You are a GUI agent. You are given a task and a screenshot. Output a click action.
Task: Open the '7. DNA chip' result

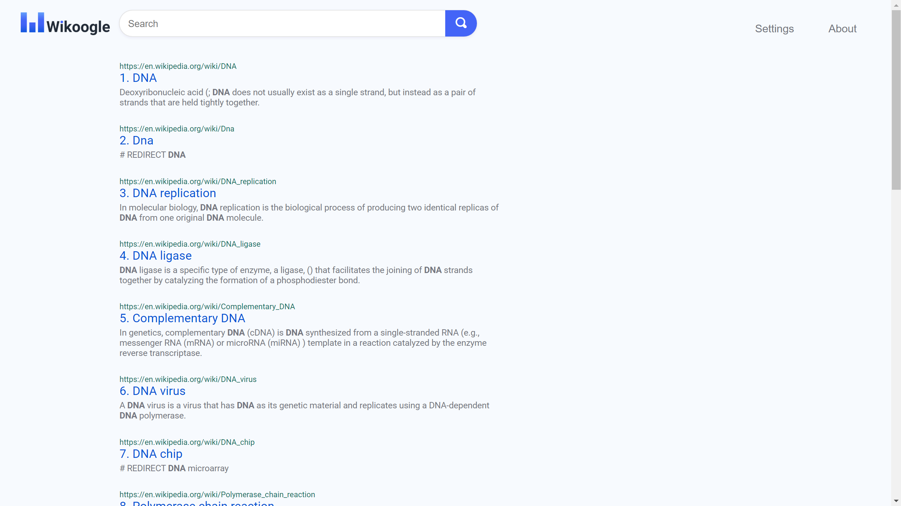tap(151, 454)
